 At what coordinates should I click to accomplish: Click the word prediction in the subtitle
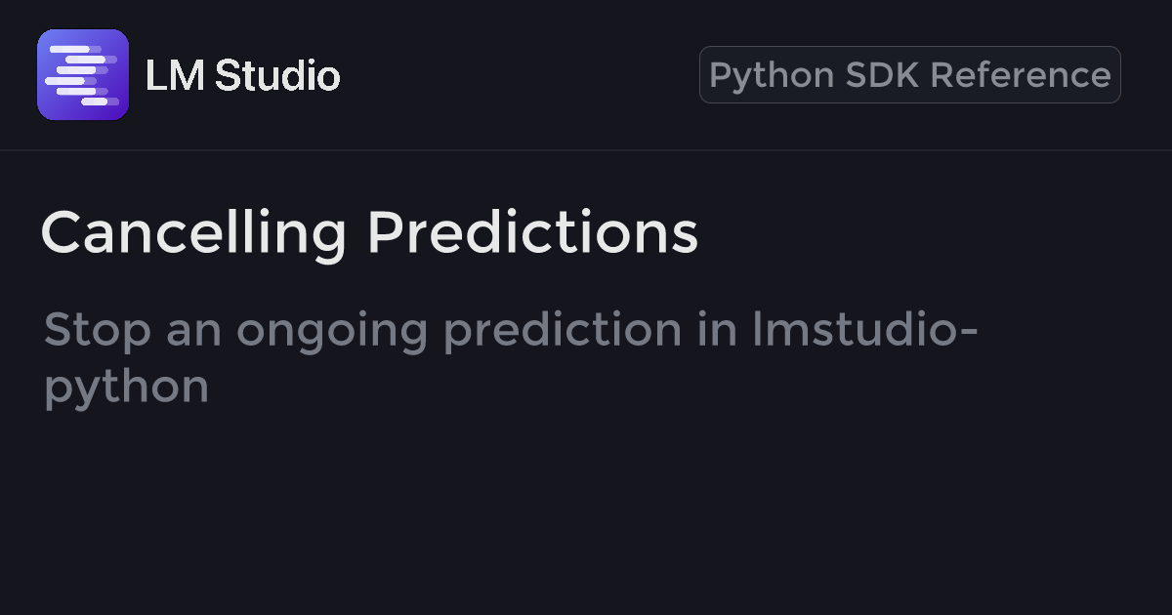(x=563, y=332)
